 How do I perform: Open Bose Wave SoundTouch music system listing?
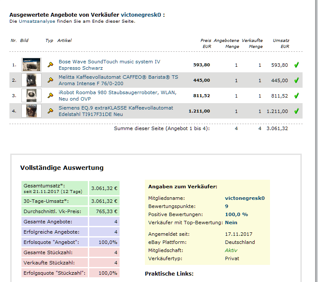(109, 65)
